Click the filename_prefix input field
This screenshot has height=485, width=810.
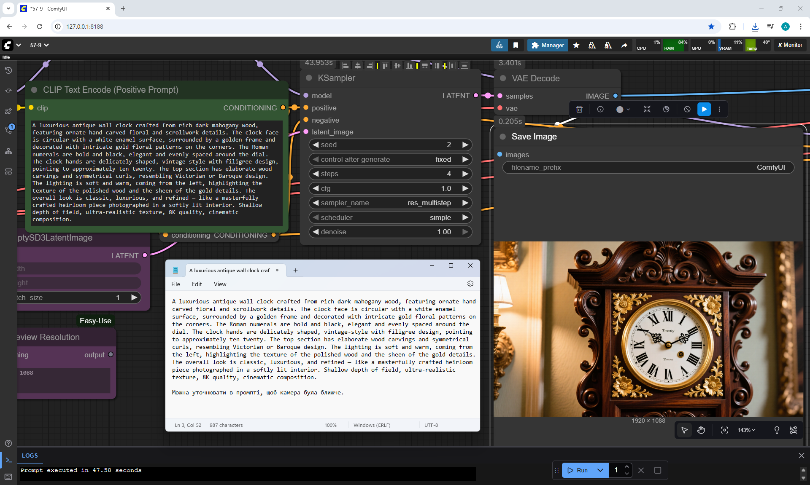point(648,167)
